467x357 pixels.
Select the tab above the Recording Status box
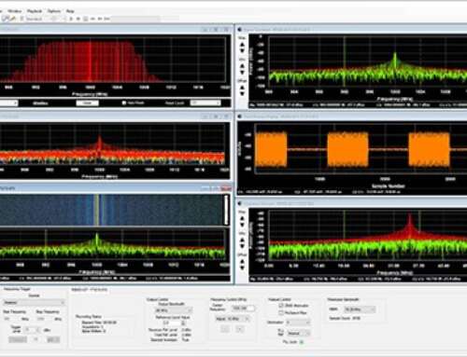pyautogui.click(x=89, y=289)
